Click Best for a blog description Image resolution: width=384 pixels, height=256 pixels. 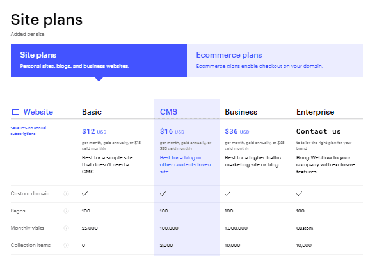pyautogui.click(x=186, y=164)
